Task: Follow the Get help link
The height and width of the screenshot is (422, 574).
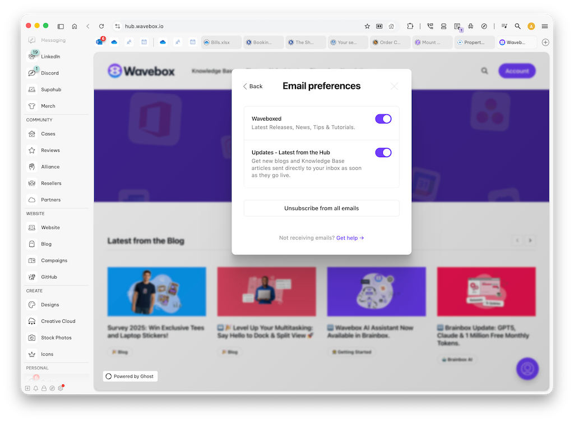Action: pyautogui.click(x=350, y=238)
